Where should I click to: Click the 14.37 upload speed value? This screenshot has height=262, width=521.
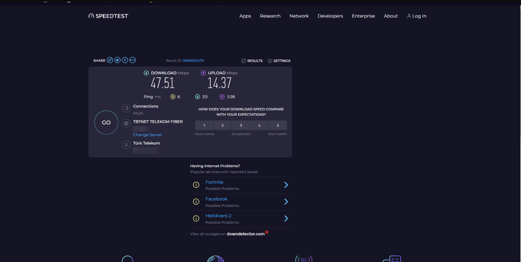click(219, 83)
